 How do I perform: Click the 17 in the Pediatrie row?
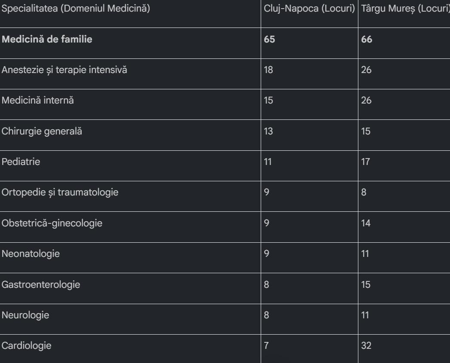(x=366, y=162)
